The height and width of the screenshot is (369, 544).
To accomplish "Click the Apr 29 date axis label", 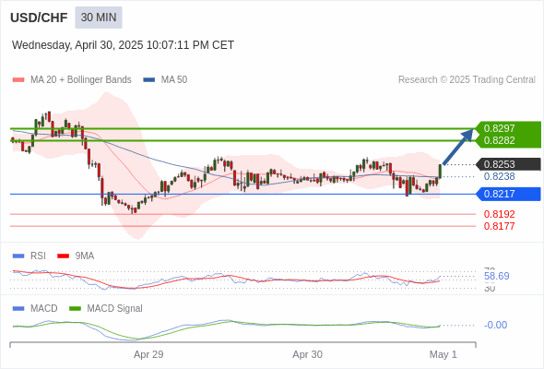I will pyautogui.click(x=148, y=354).
